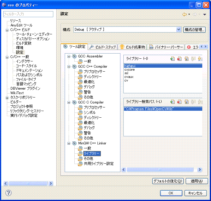Switch to the バイナリー・パーサー tab
This screenshot has height=201, width=211.
166,47
